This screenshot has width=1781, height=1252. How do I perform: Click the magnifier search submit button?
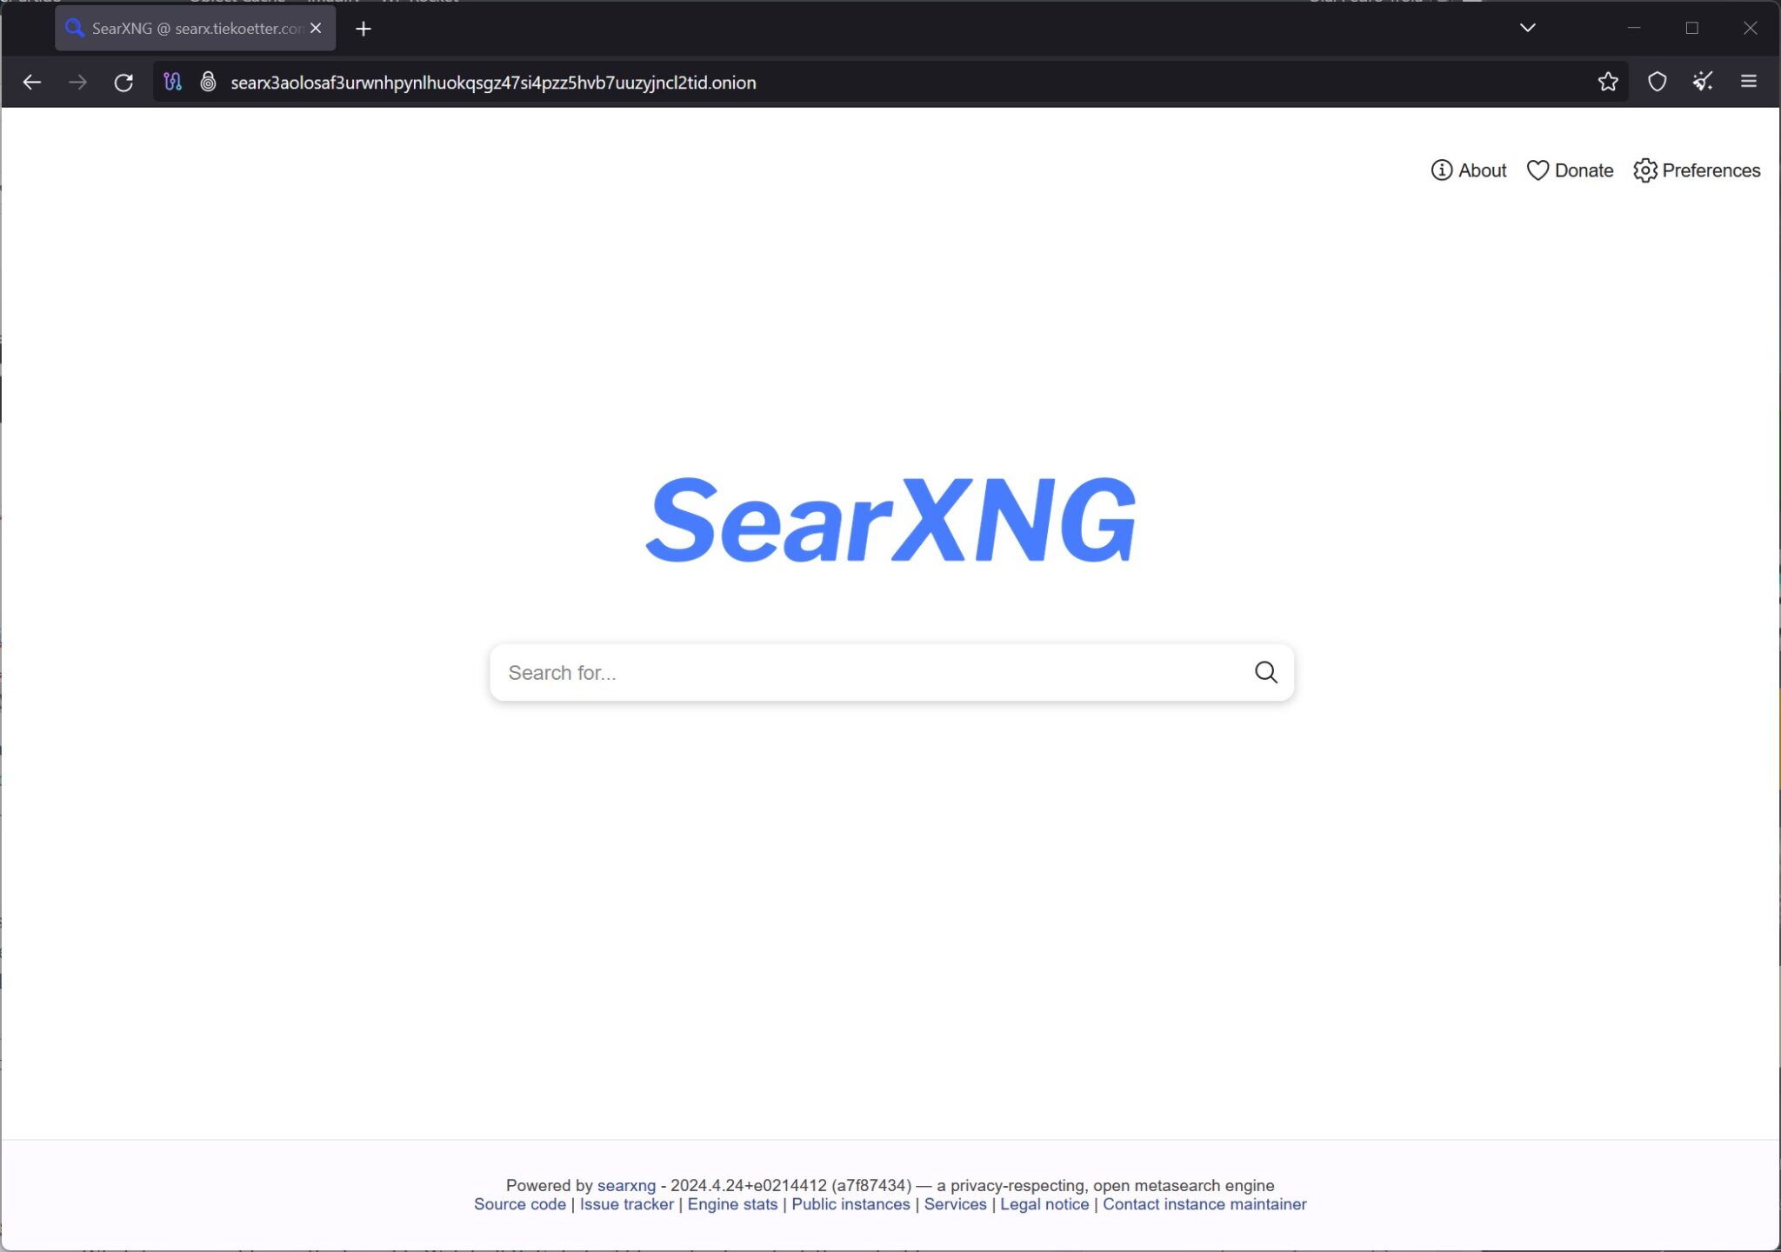(1265, 672)
